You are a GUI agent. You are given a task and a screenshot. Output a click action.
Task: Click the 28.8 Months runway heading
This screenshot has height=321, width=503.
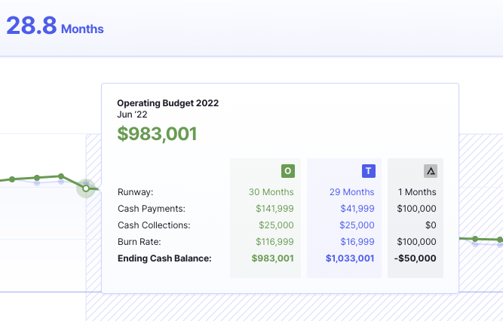pyautogui.click(x=55, y=26)
